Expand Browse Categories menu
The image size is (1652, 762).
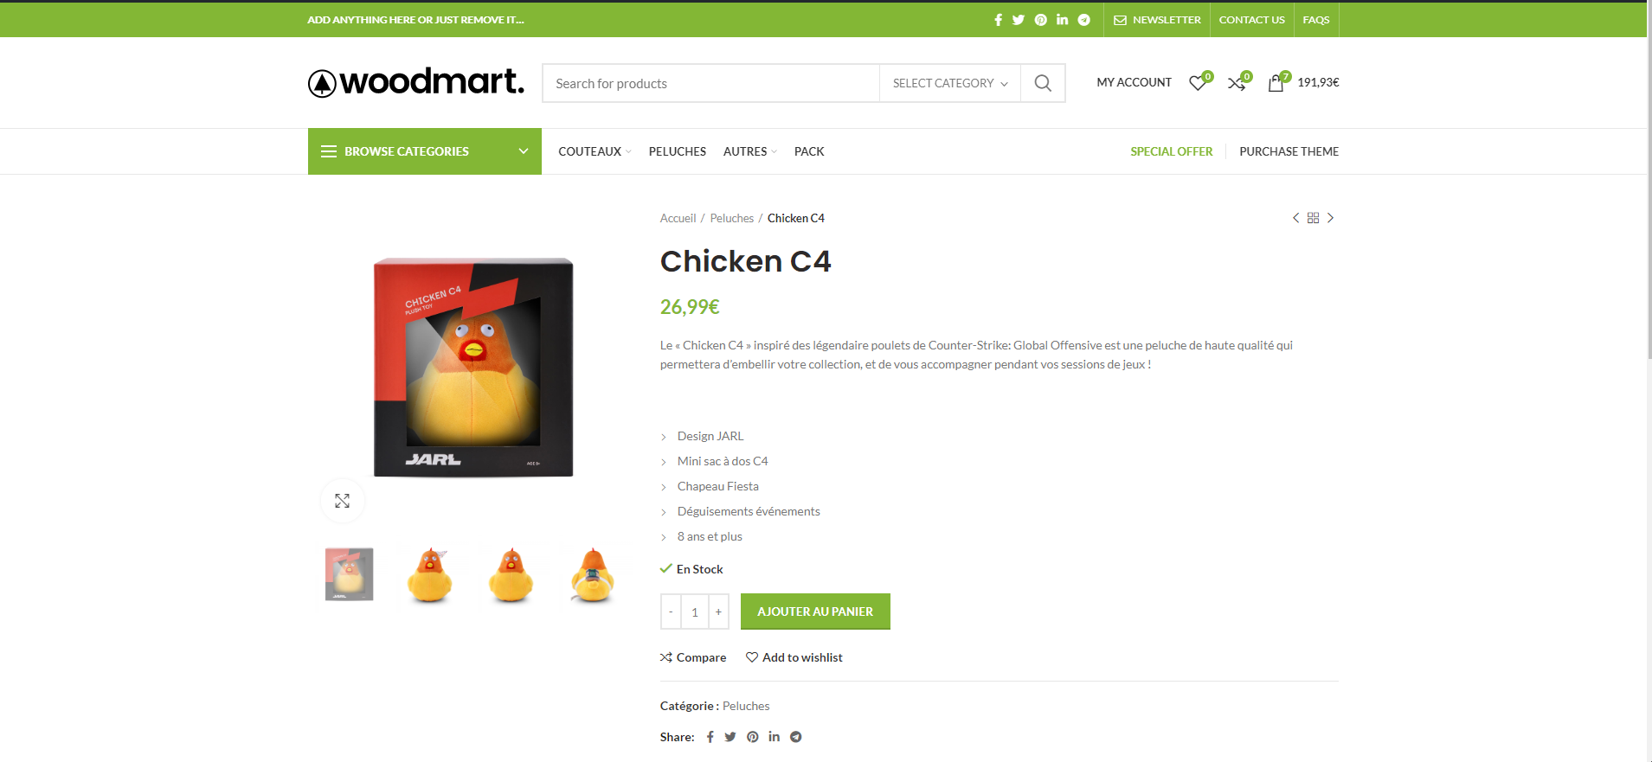coord(425,151)
